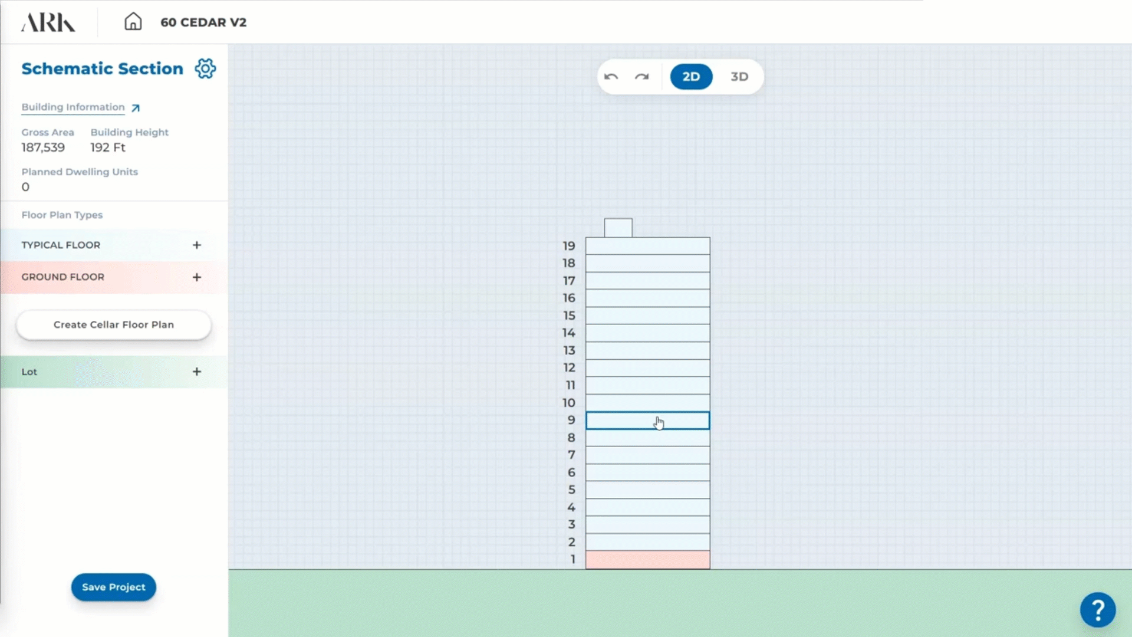Viewport: 1132px width, 637px height.
Task: Select the GROUND FLOOR plan type
Action: point(63,277)
